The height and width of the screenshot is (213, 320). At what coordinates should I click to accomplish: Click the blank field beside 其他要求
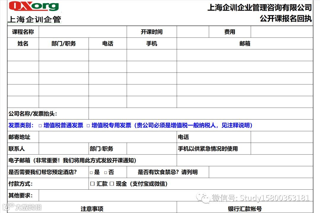tap(176, 196)
